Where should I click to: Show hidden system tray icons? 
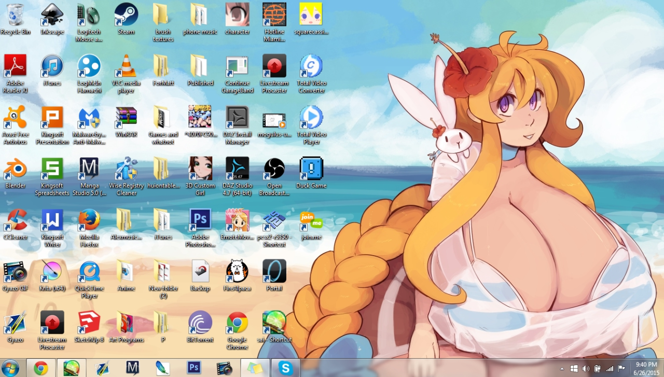(x=562, y=368)
